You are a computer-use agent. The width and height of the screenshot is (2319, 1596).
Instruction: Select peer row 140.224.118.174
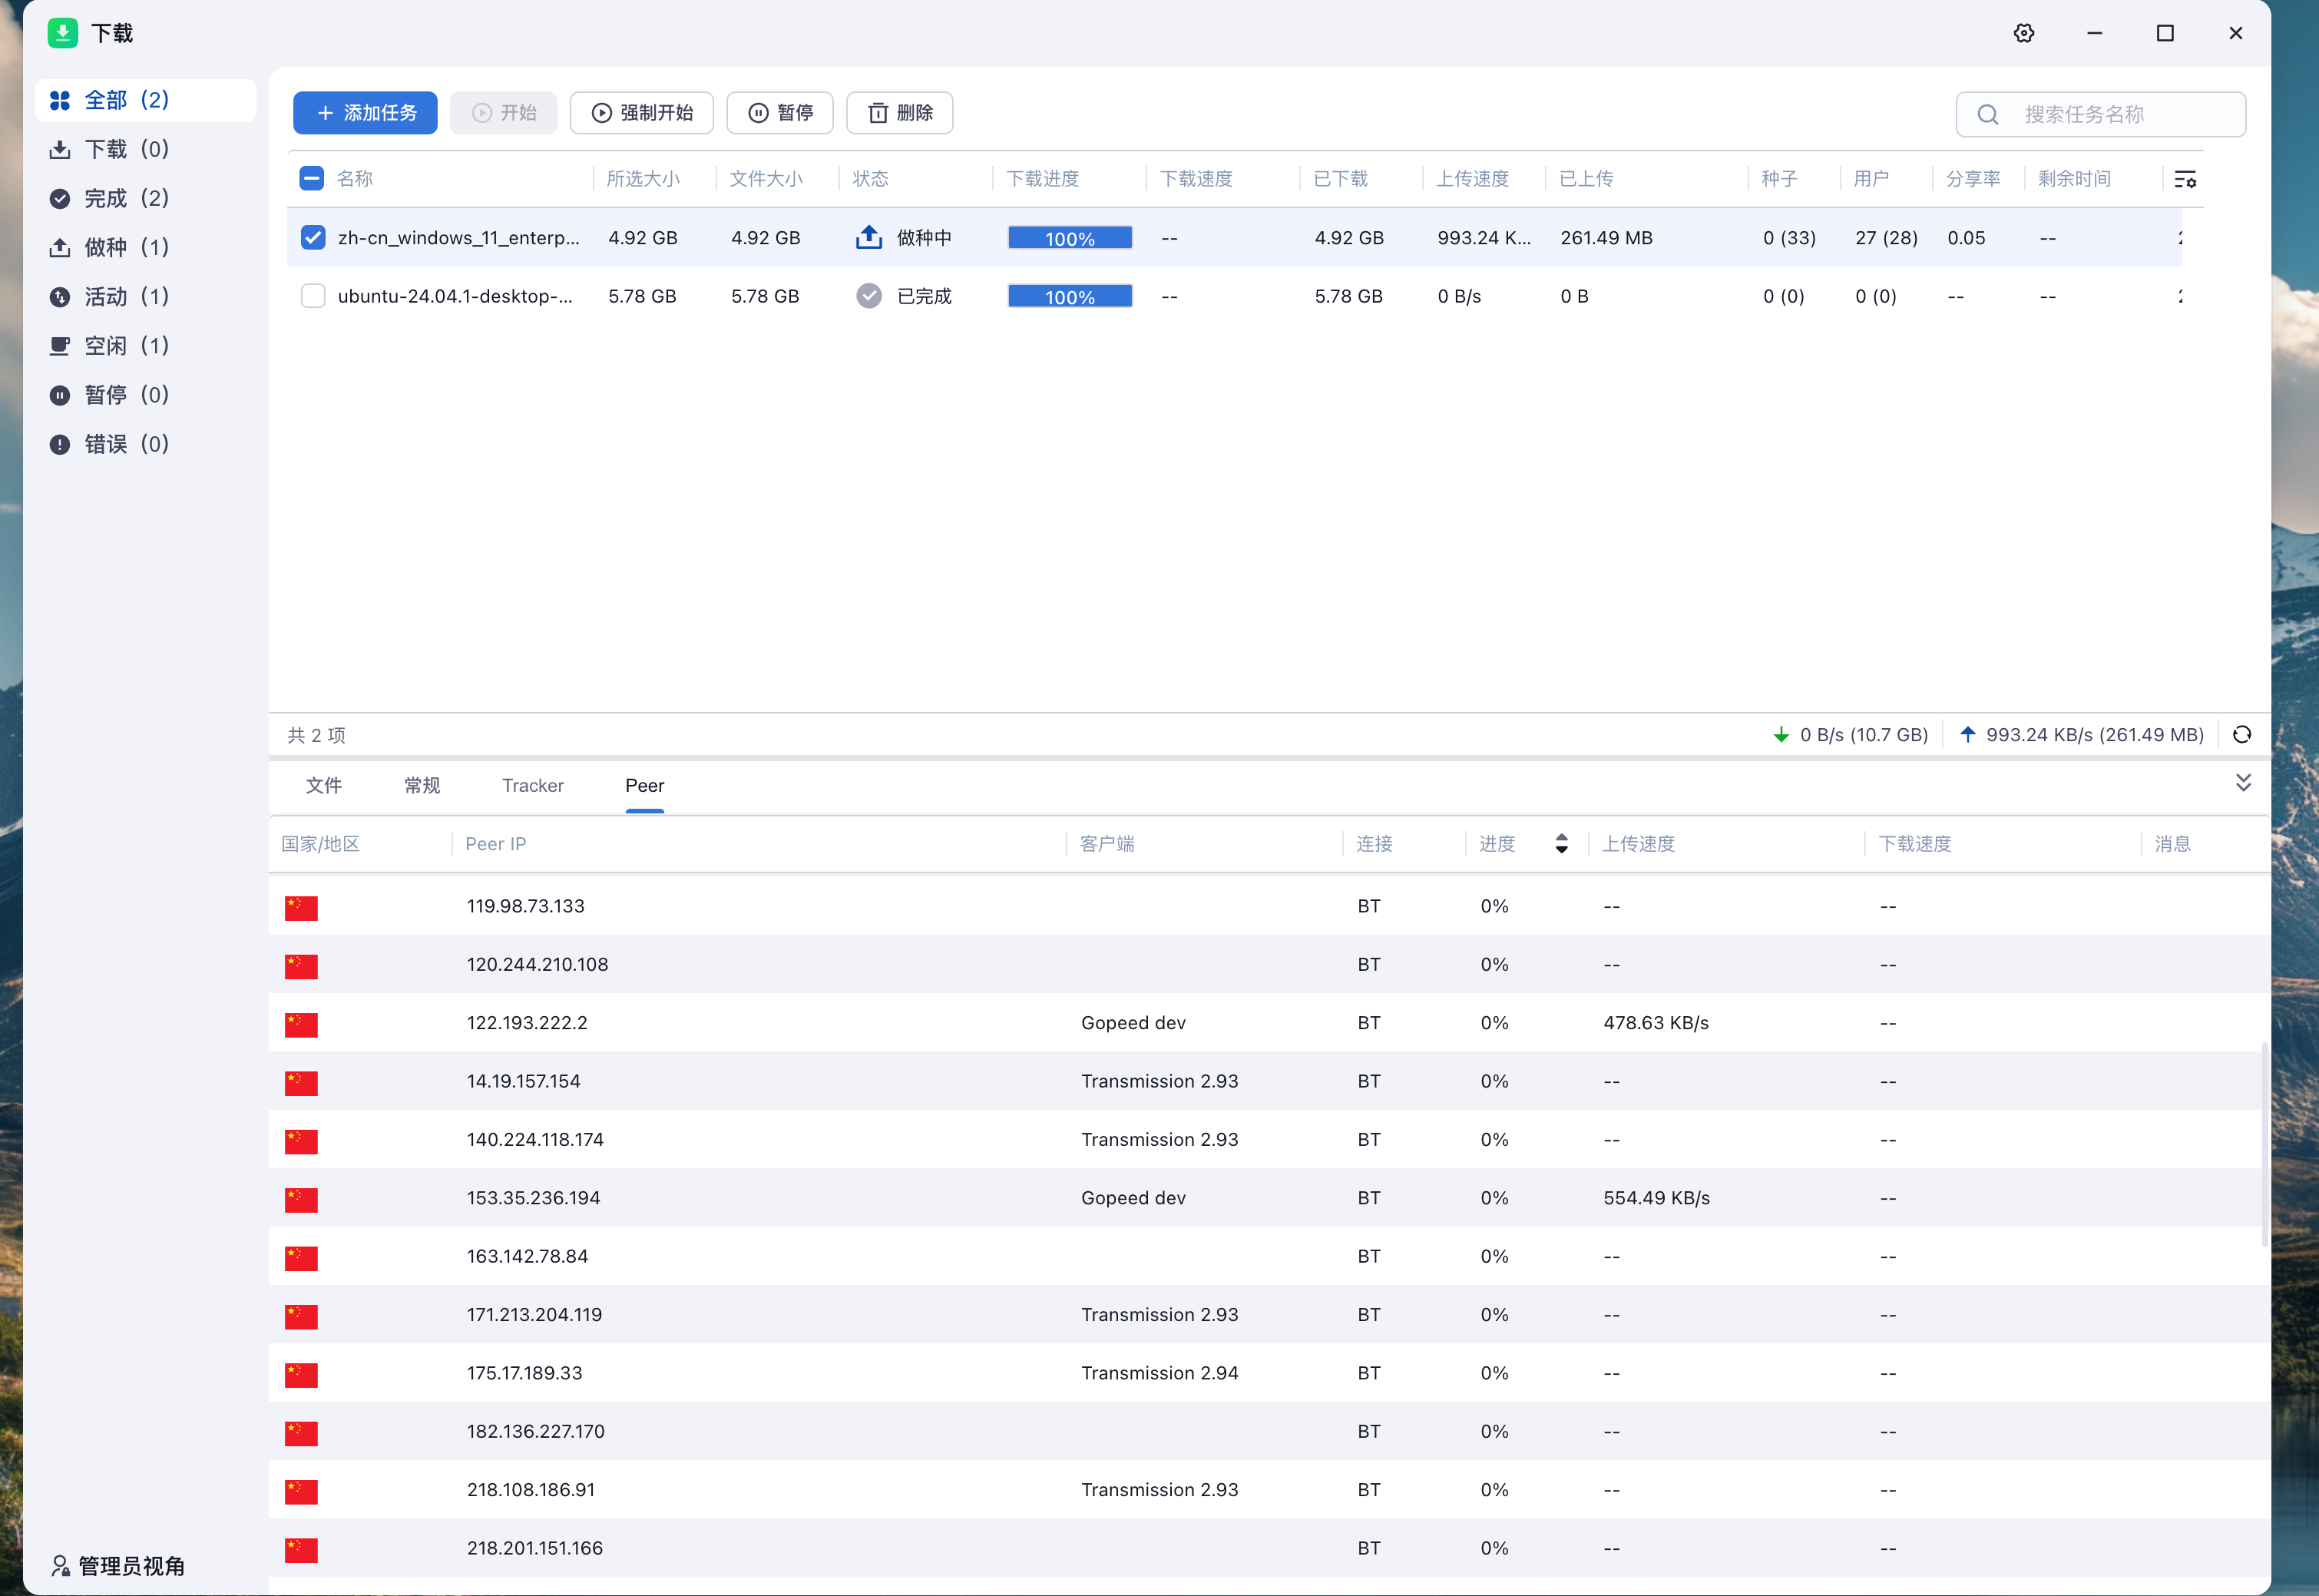[1269, 1139]
